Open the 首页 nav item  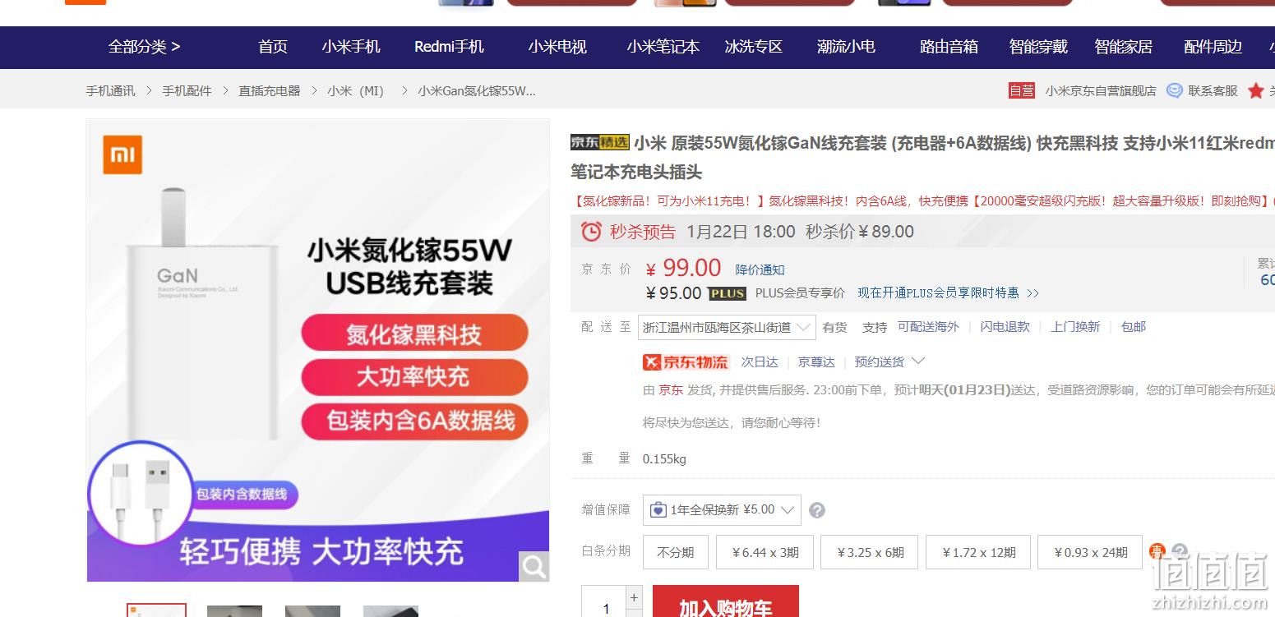point(273,47)
